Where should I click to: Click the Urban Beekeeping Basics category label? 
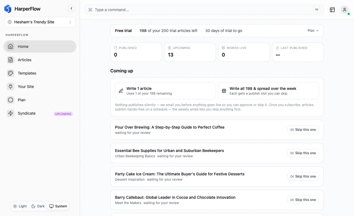[135, 156]
